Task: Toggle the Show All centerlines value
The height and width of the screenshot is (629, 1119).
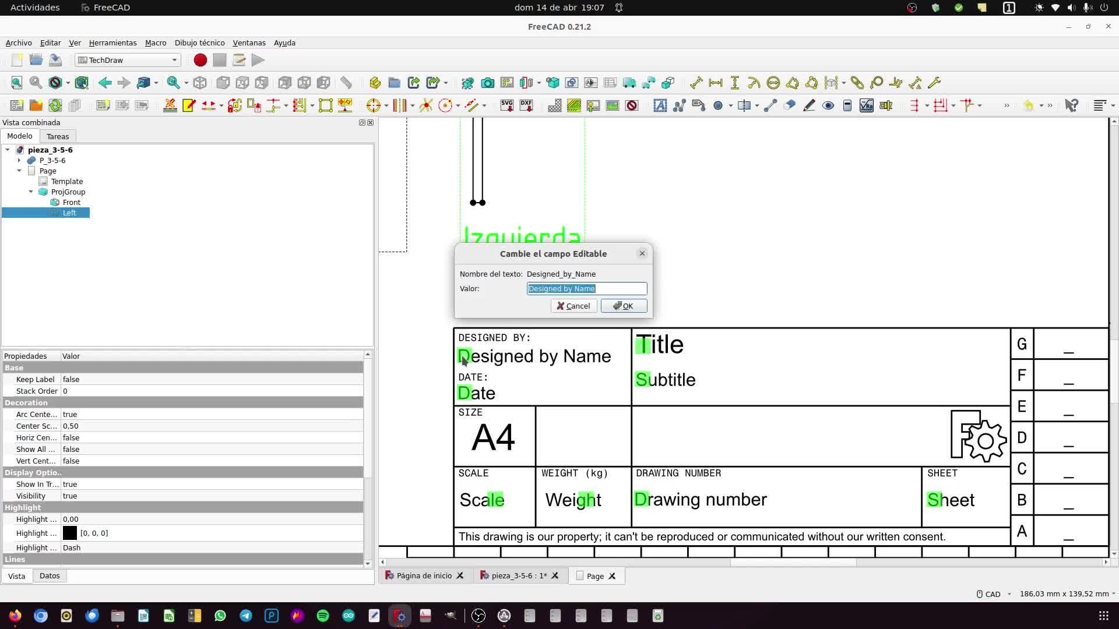Action: coord(71,449)
